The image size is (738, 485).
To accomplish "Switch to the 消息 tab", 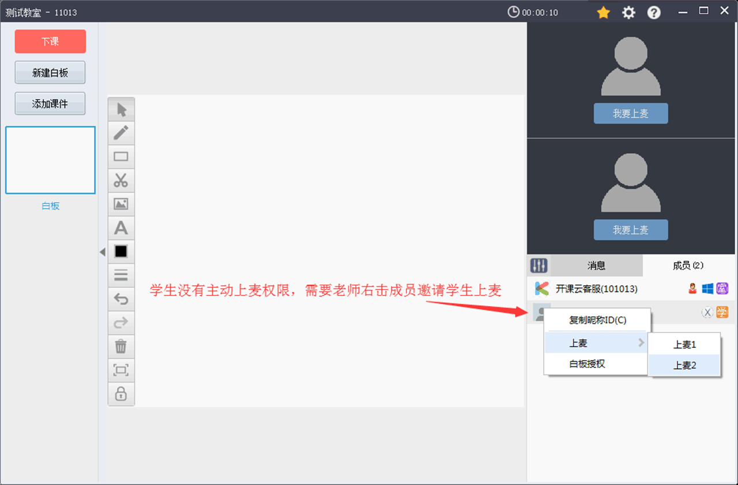I will pyautogui.click(x=596, y=265).
